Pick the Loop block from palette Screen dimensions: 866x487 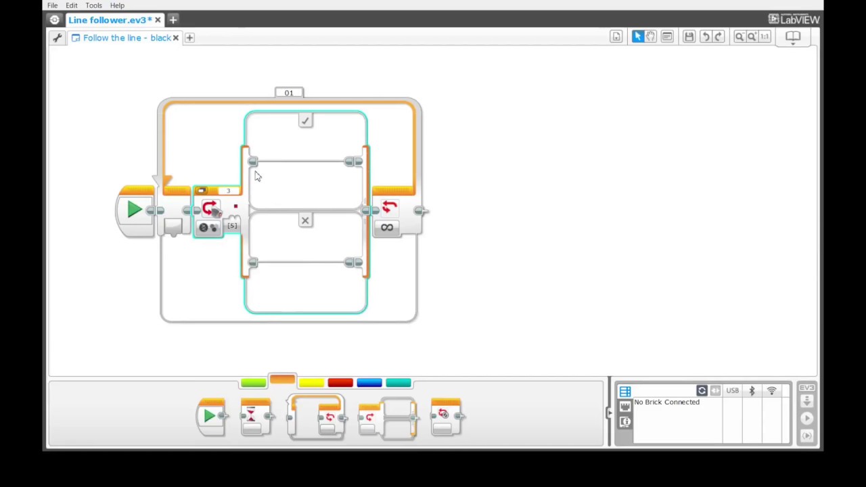(316, 417)
